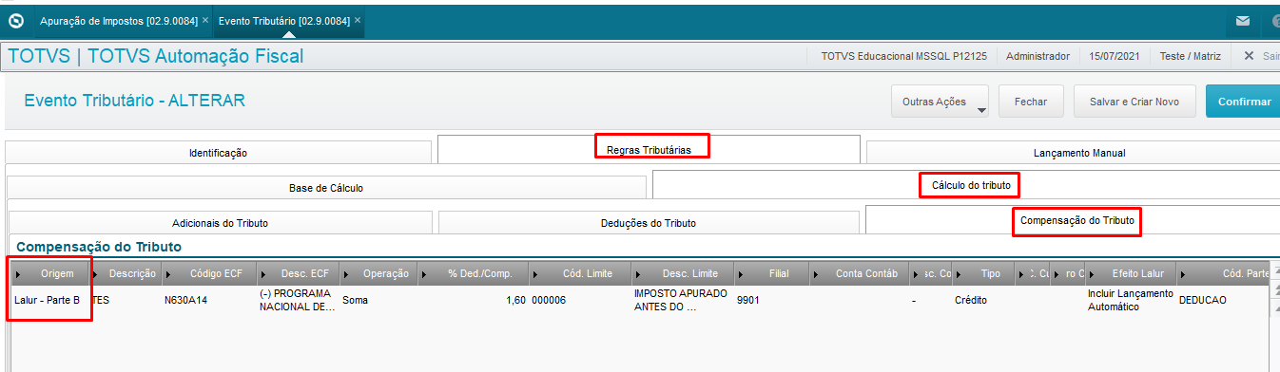1280x372 pixels.
Task: Switch to Base de Cálculo tab
Action: [326, 188]
